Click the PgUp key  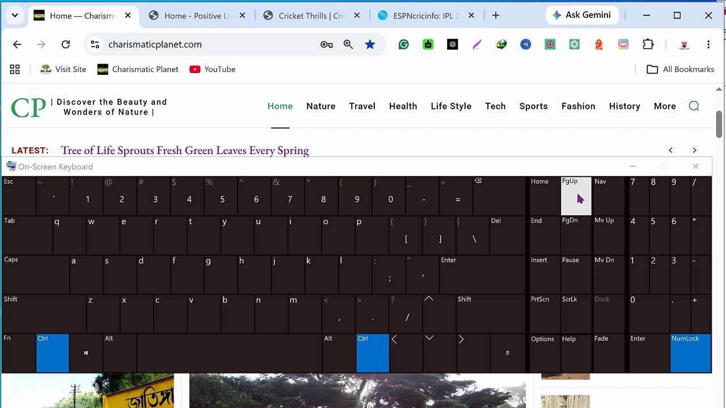tap(576, 196)
